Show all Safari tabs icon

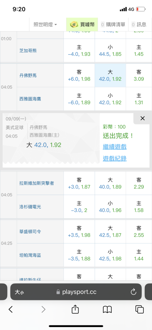coord(139,309)
